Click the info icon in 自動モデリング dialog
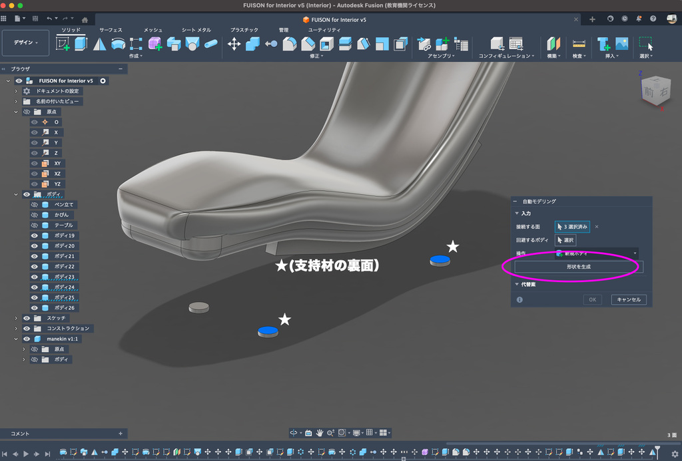682x461 pixels. [x=519, y=300]
